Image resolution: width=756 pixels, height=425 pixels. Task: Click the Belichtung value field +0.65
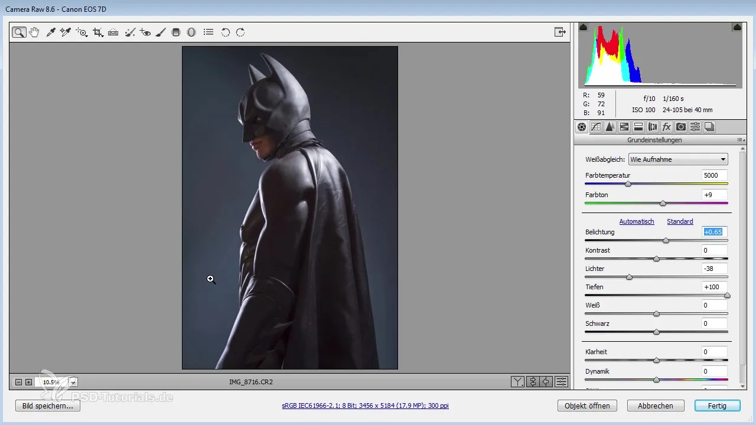pos(714,232)
